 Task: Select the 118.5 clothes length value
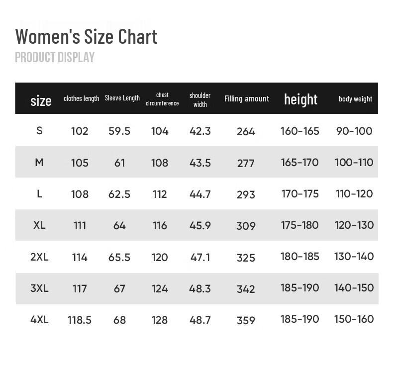(80, 320)
